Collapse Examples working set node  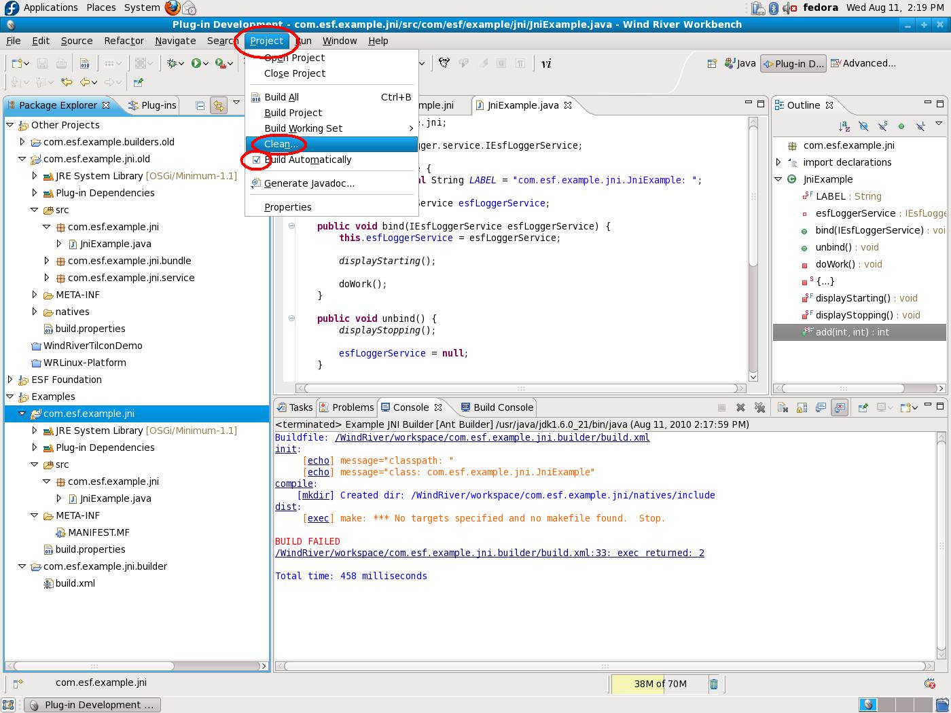pyautogui.click(x=10, y=397)
